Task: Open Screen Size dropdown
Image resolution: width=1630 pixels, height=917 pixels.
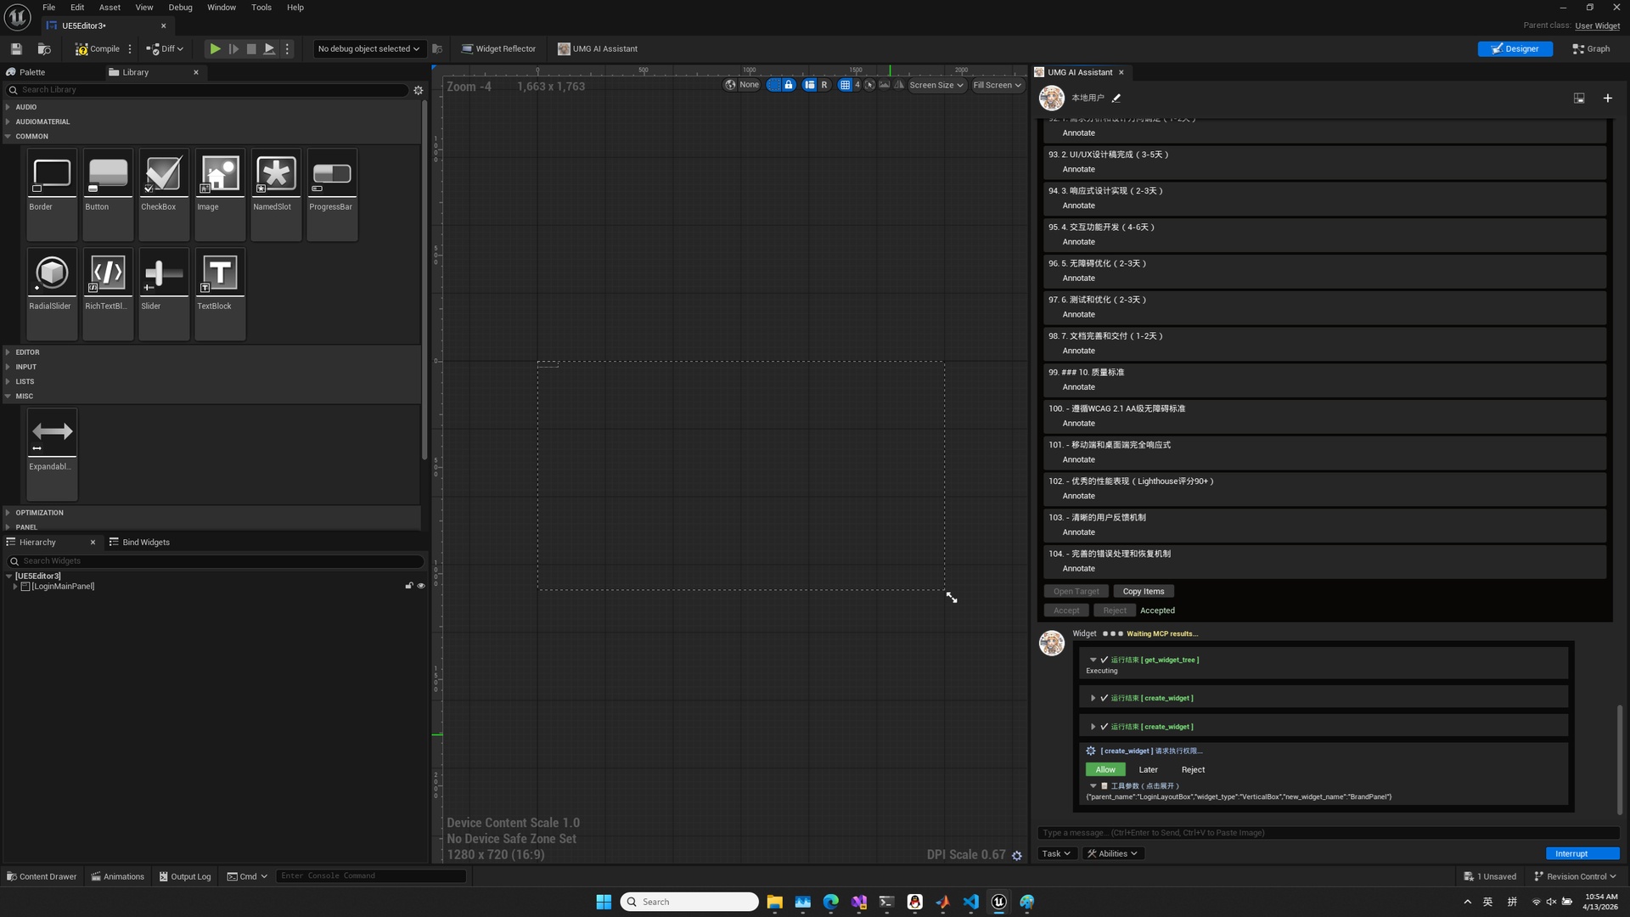Action: [x=936, y=85]
